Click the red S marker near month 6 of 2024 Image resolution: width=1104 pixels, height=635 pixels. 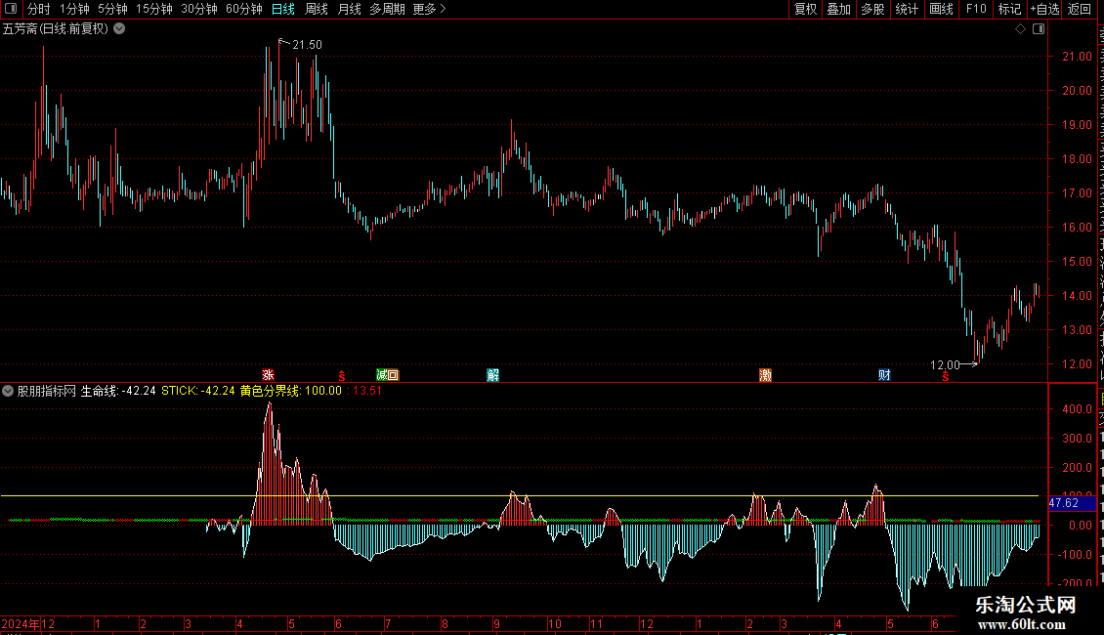342,377
